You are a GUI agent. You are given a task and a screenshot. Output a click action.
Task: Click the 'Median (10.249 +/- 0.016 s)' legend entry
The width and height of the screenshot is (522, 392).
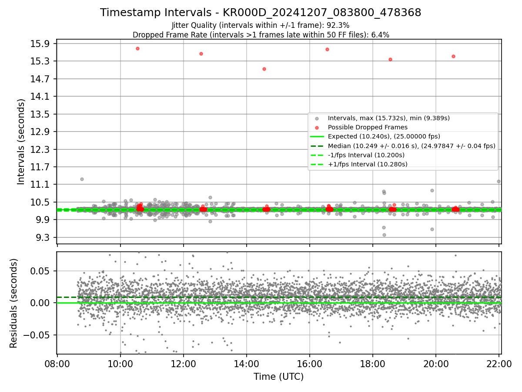[412, 146]
